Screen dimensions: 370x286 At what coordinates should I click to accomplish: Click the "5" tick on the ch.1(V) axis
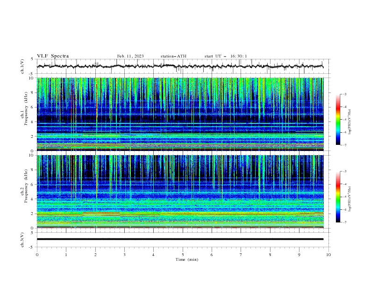pyautogui.click(x=32, y=59)
